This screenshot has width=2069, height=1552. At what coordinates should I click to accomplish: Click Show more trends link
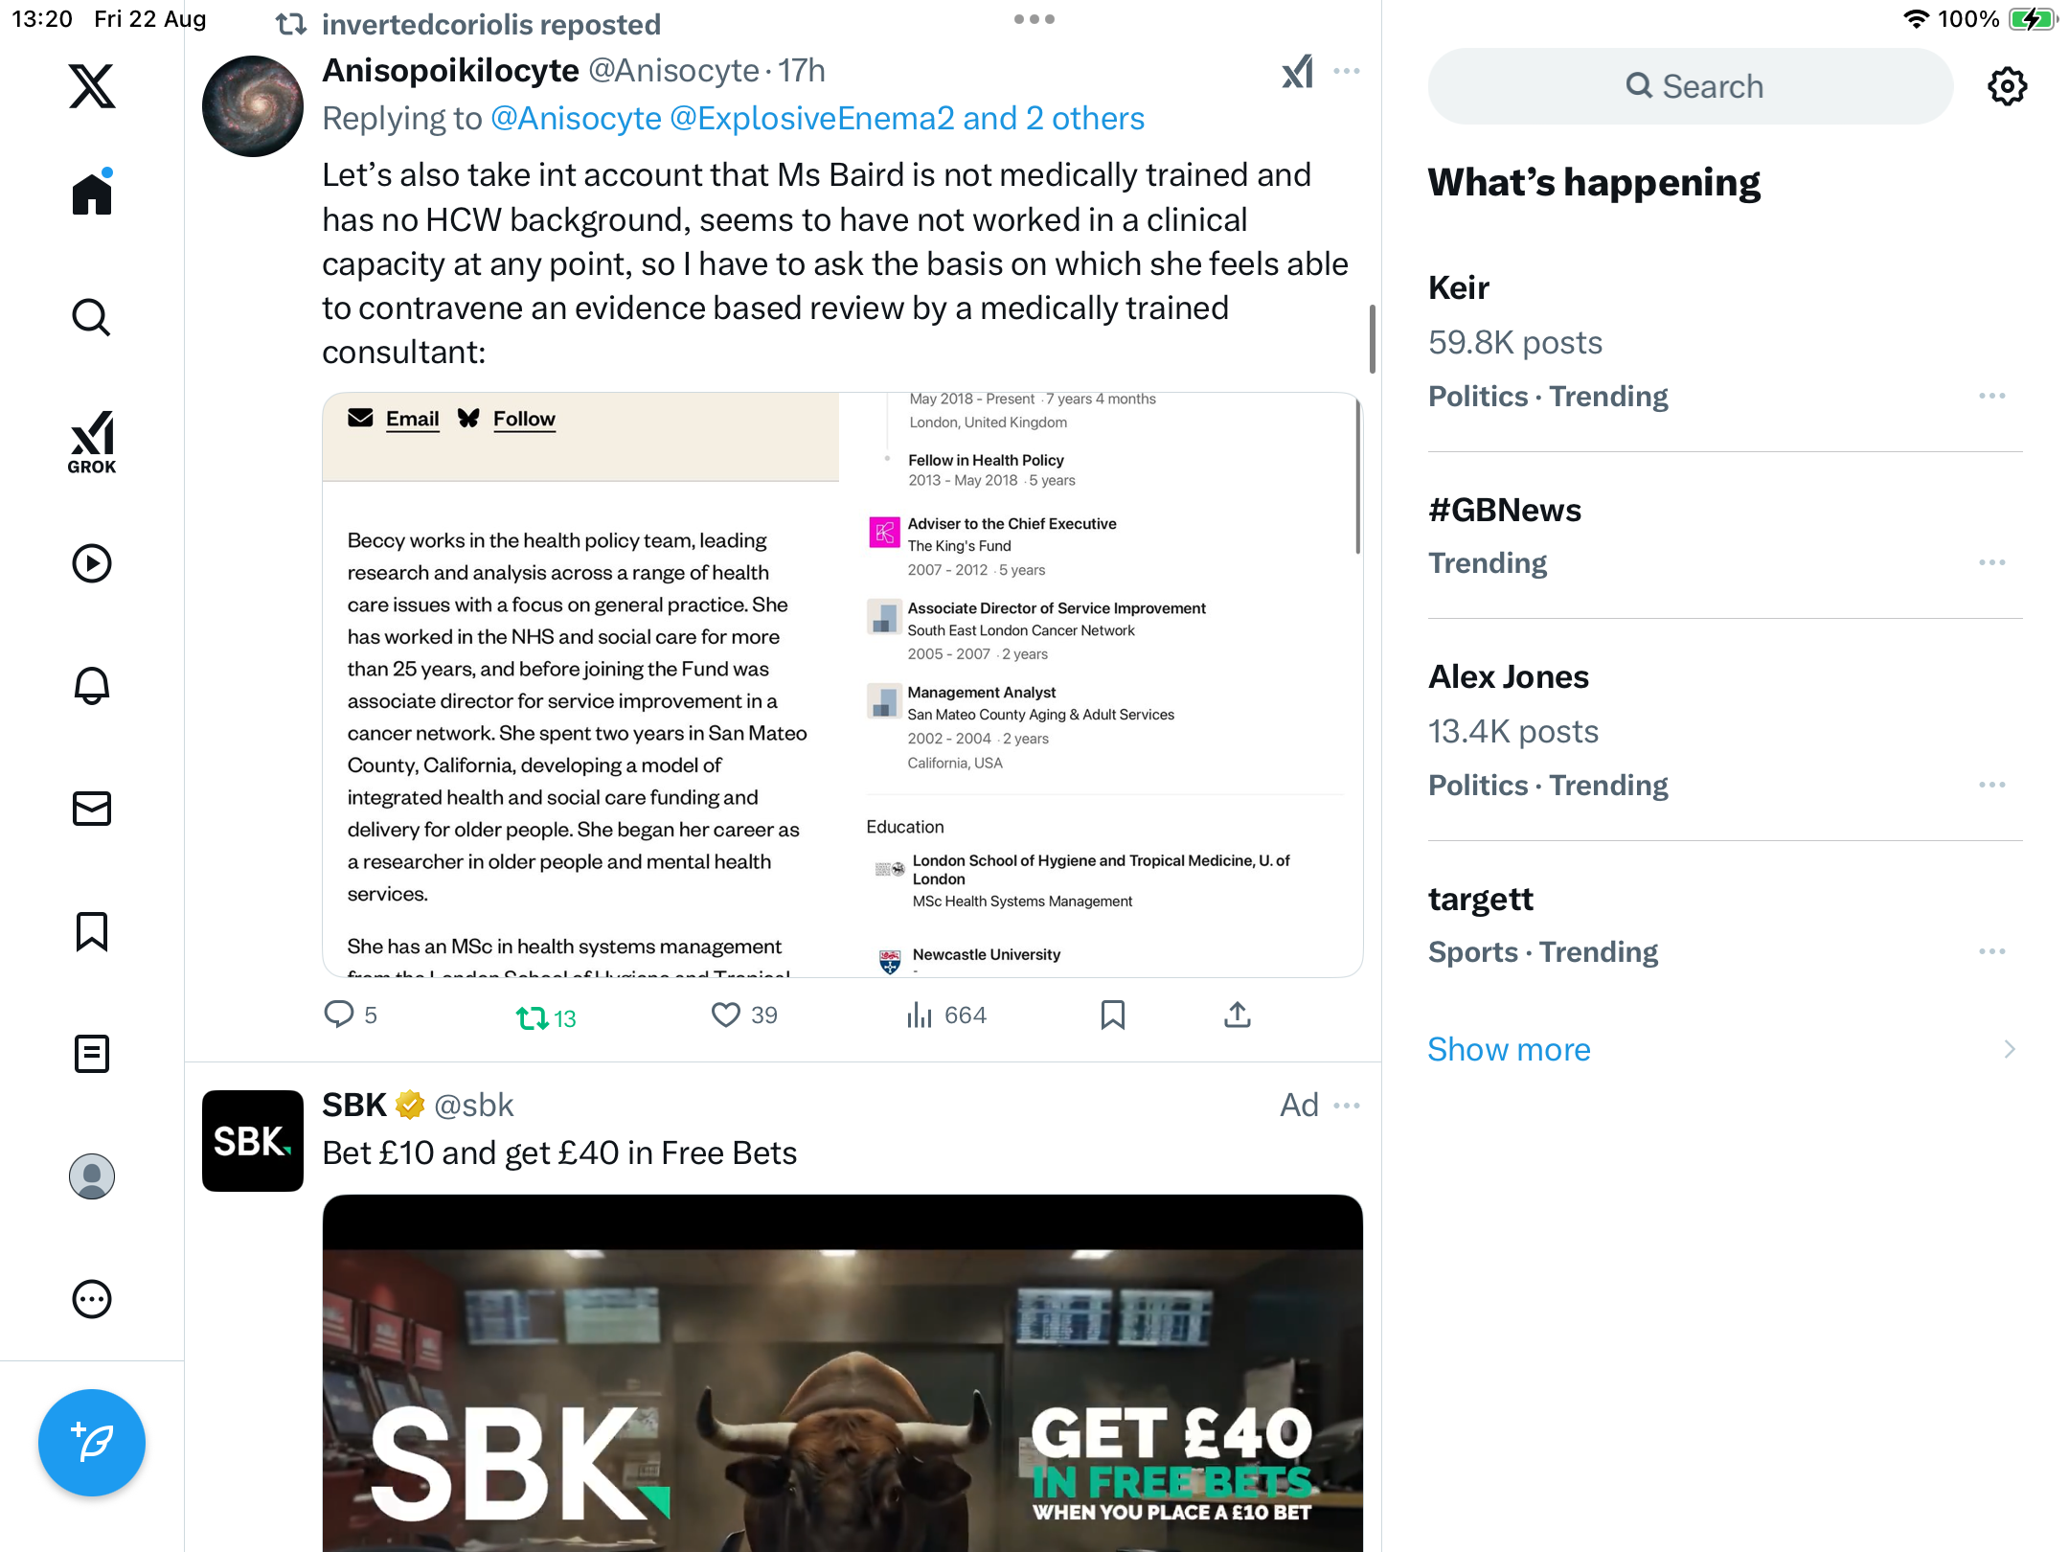pyautogui.click(x=1509, y=1049)
